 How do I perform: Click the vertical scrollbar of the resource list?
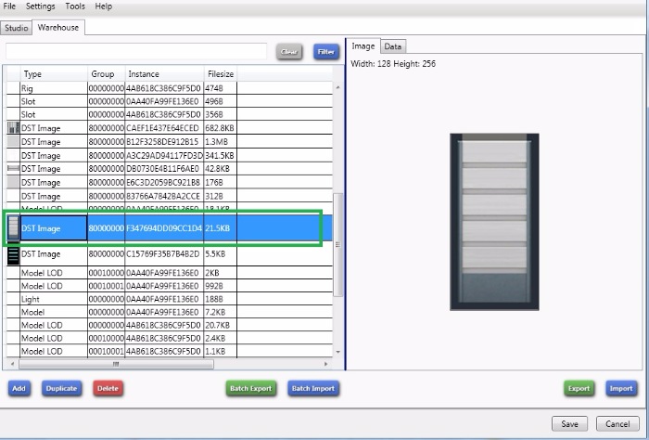tap(337, 223)
